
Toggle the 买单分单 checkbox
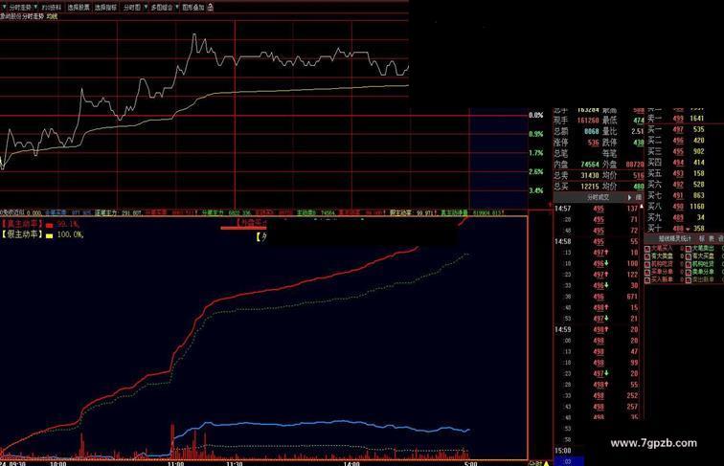coord(647,272)
